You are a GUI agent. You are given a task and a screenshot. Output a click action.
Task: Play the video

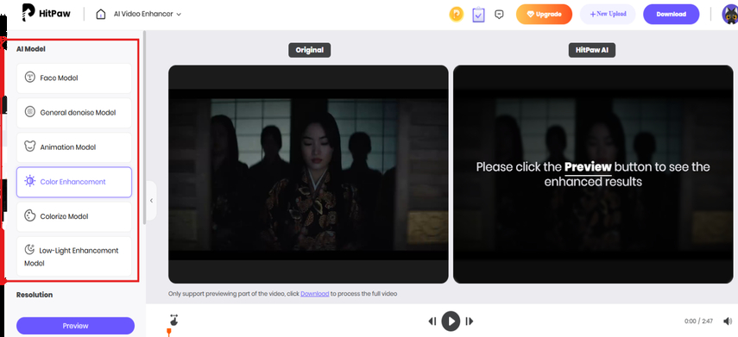[451, 321]
